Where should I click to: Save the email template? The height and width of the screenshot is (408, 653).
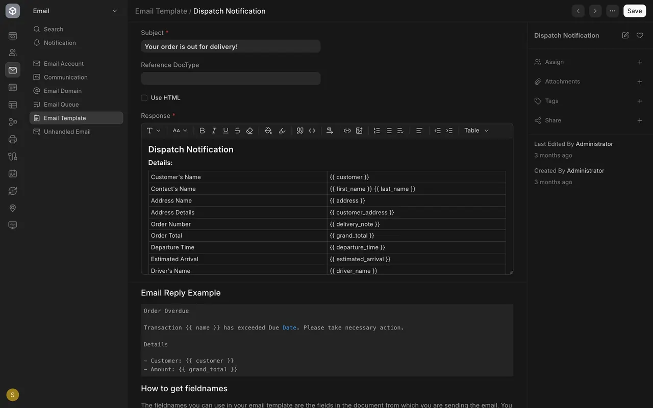pyautogui.click(x=635, y=11)
